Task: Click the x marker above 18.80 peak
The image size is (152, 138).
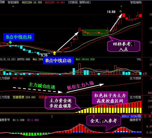Action: pos(121,6)
